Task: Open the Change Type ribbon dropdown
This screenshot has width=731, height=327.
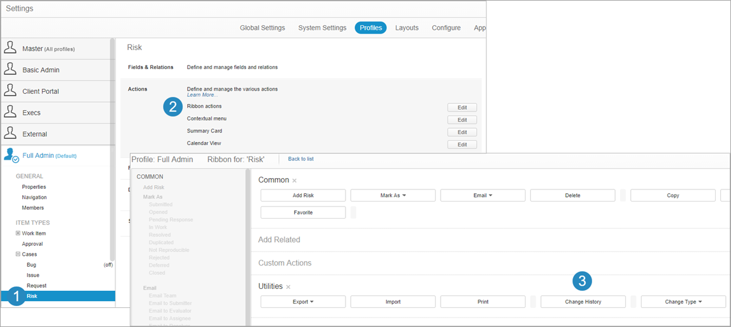Action: click(683, 302)
